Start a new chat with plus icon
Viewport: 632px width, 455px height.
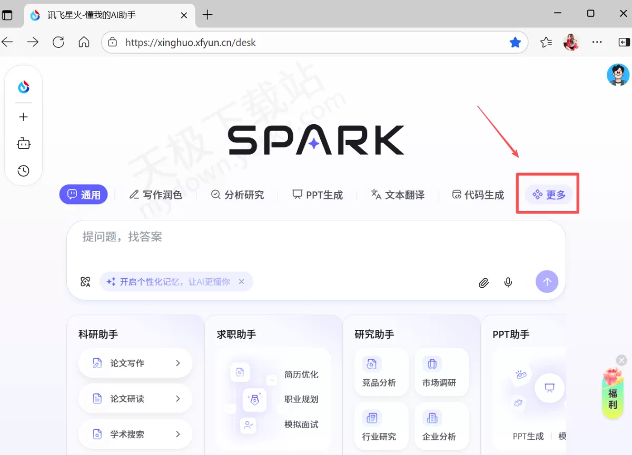click(23, 117)
